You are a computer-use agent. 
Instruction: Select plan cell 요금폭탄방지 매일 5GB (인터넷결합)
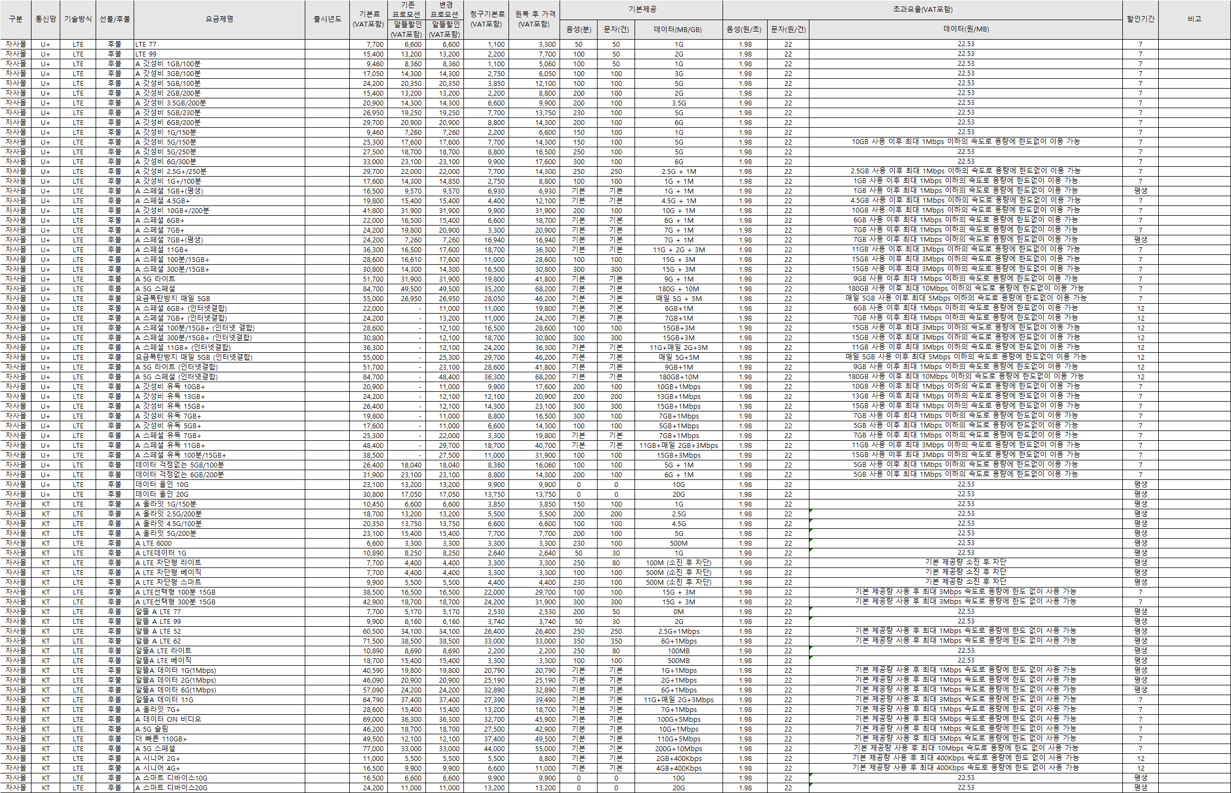[x=219, y=358]
